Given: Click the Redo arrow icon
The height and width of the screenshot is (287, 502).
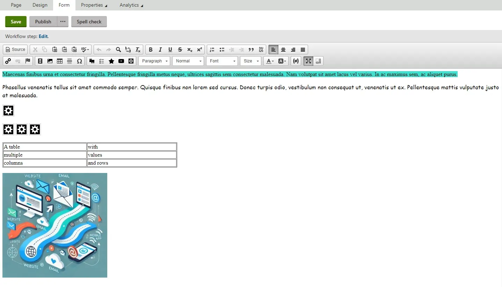Looking at the screenshot, I should 109,50.
